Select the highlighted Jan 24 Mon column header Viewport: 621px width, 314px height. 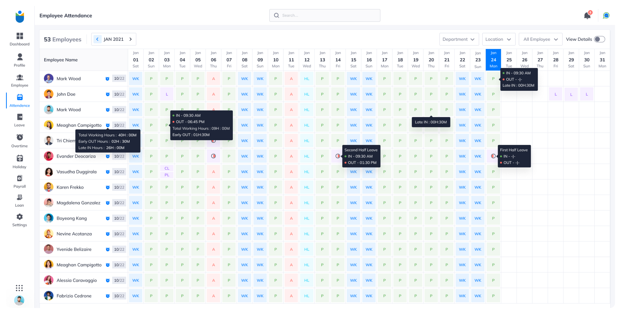click(493, 60)
